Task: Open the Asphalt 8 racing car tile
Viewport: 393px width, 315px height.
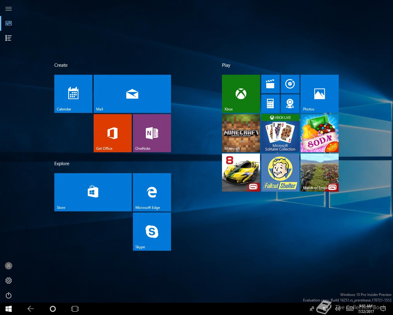Action: 241,173
